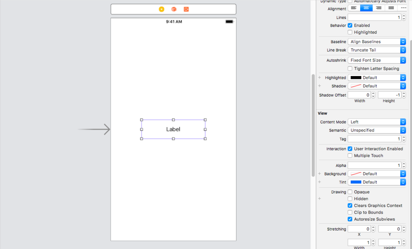Add variation for Background plus
Screen dimensions: 412x249
[x=319, y=174]
